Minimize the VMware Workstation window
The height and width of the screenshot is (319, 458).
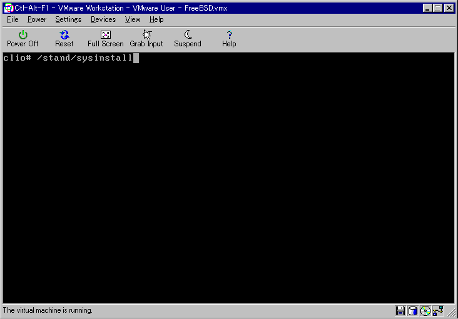[427, 8]
